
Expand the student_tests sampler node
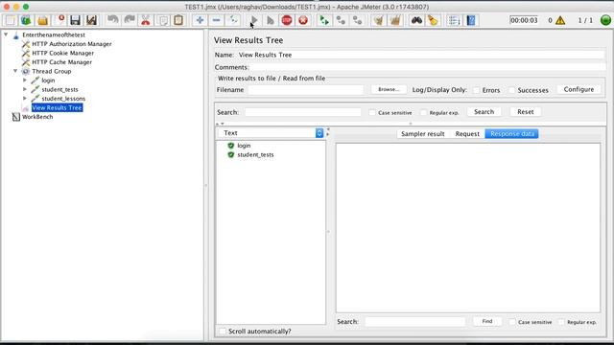click(25, 89)
